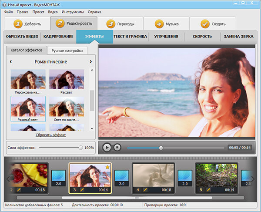Go to next effects category after Романтические
Image resolution: width=261 pixels, height=212 pixels.
click(91, 62)
